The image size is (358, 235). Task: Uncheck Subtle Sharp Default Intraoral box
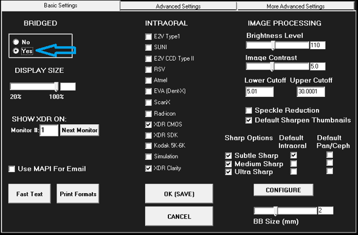(294, 155)
